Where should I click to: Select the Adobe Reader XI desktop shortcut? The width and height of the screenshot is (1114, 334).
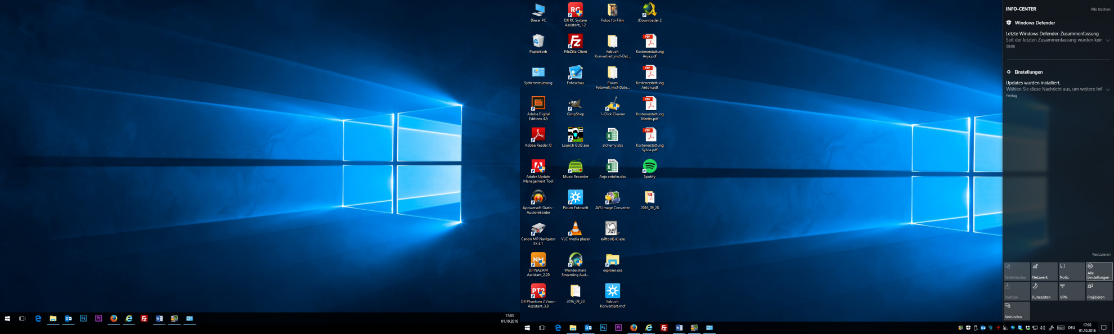[538, 138]
